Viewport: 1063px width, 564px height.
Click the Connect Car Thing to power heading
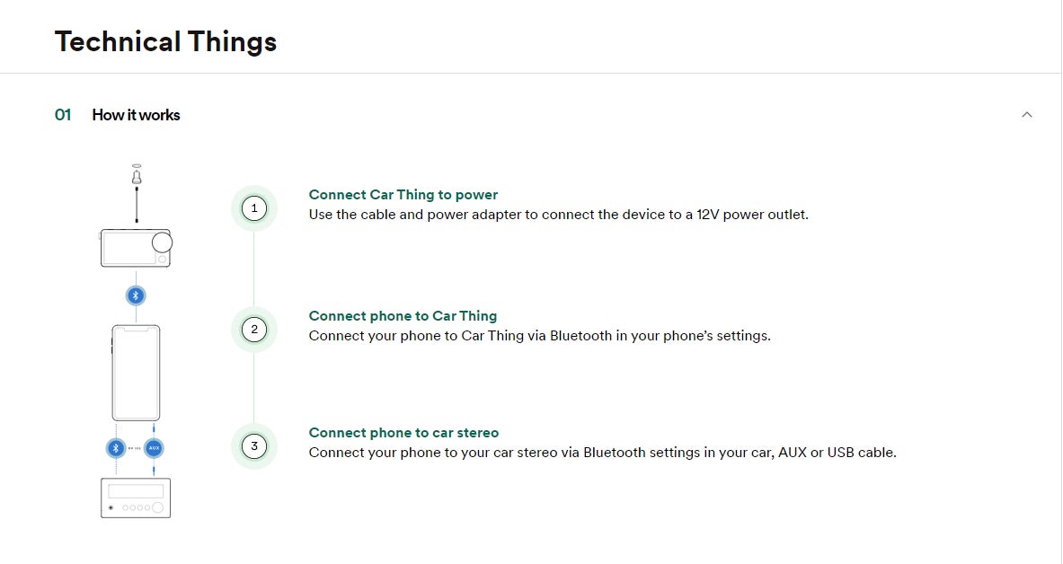pyautogui.click(x=403, y=194)
